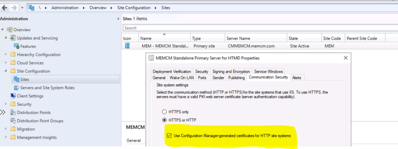The height and width of the screenshot is (149, 398).
Task: Click the Back navigation arrow
Action: [x=5, y=8]
